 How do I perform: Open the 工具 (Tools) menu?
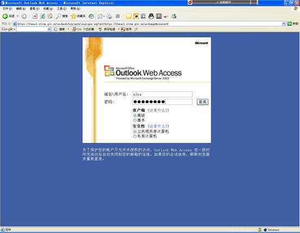(62, 9)
